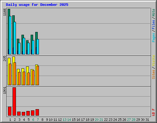This screenshot has width=157, height=123.
Task: Click green weekend day label 20
Action: coord(97,120)
